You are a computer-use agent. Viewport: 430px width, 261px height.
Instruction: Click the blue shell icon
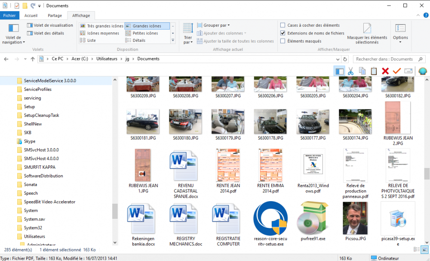[x=422, y=71]
